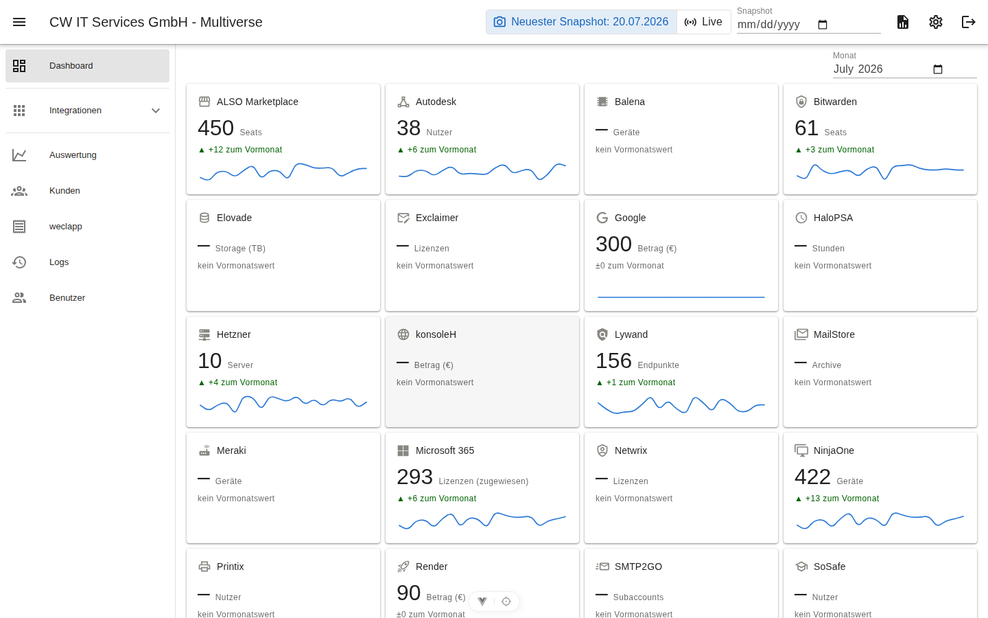Click the inspector target floating icon
This screenshot has width=988, height=618.
506,602
